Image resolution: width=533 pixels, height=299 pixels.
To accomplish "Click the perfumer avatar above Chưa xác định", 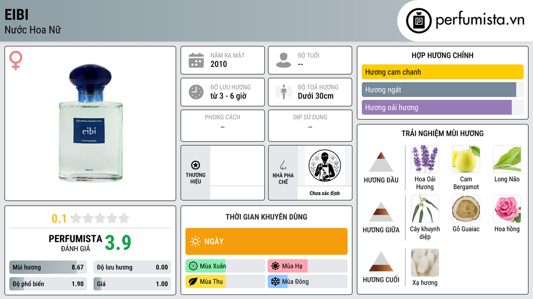I will coord(325,166).
